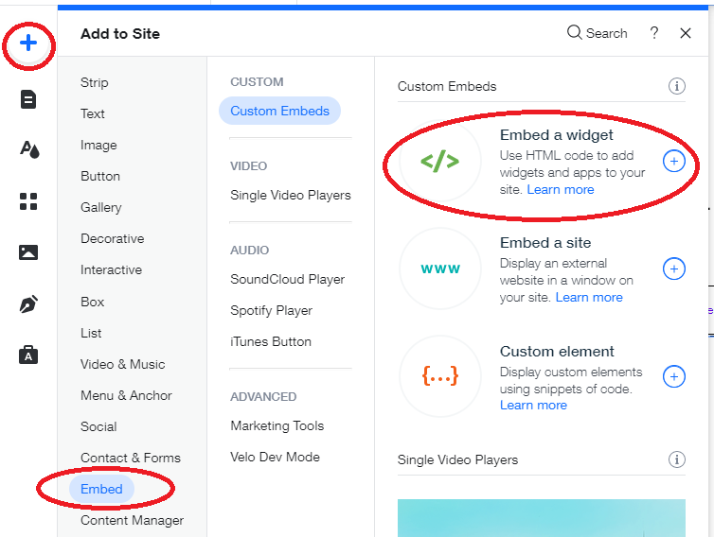The width and height of the screenshot is (714, 537).
Task: Follow Learn more link under Custom element
Action: pos(533,406)
